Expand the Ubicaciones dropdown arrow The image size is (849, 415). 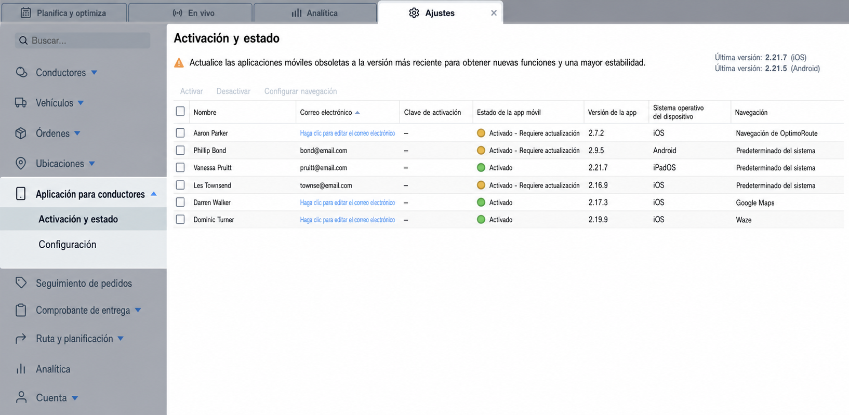91,164
